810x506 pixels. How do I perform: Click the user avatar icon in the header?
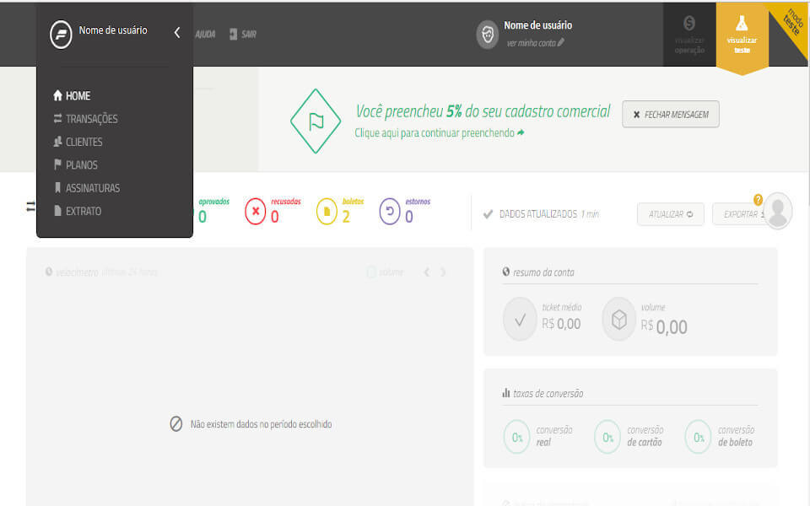tap(487, 35)
